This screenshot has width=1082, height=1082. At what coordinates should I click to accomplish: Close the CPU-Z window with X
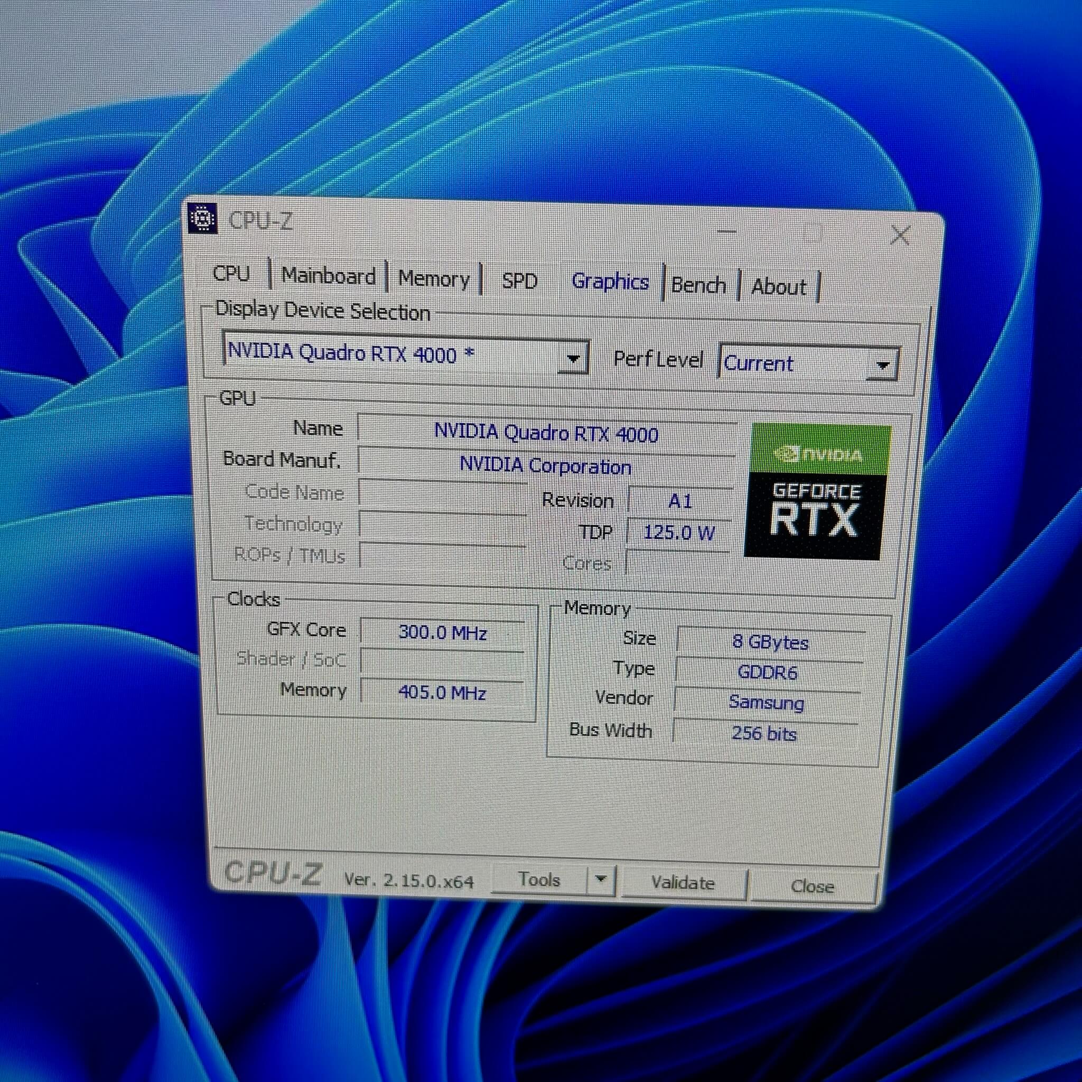point(900,235)
